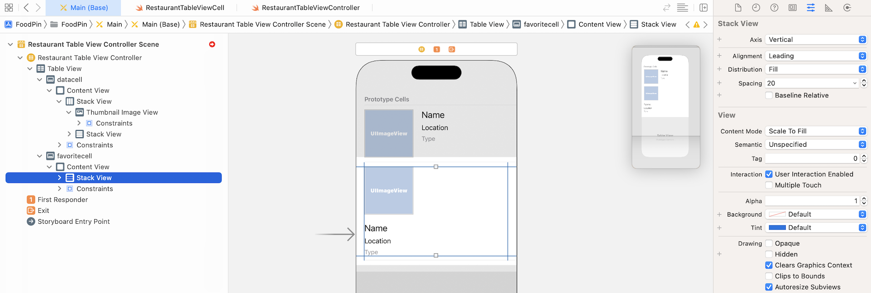Click the Spacing stepper arrows
This screenshot has height=293, width=871.
tap(864, 83)
